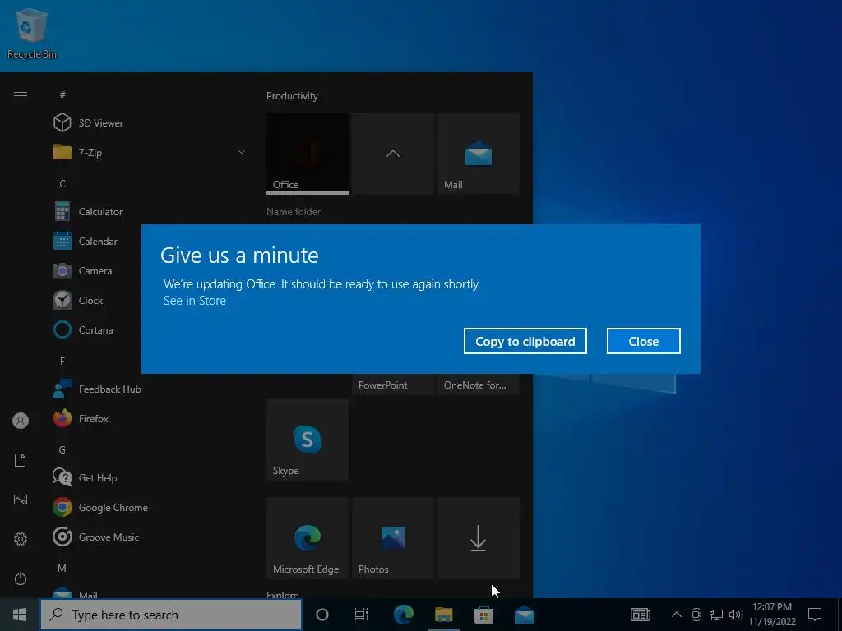This screenshot has height=631, width=842.
Task: Click the See in Store link
Action: 194,301
